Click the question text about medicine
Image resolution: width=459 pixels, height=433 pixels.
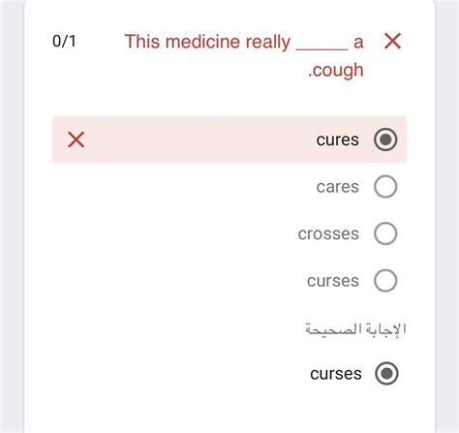point(244,55)
